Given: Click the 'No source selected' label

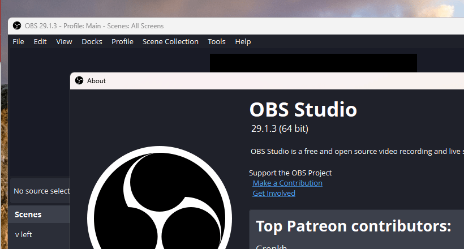Looking at the screenshot, I should click(x=42, y=191).
